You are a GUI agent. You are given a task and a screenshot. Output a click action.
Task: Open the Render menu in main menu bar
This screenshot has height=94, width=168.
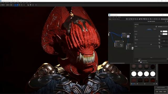pos(21,3)
